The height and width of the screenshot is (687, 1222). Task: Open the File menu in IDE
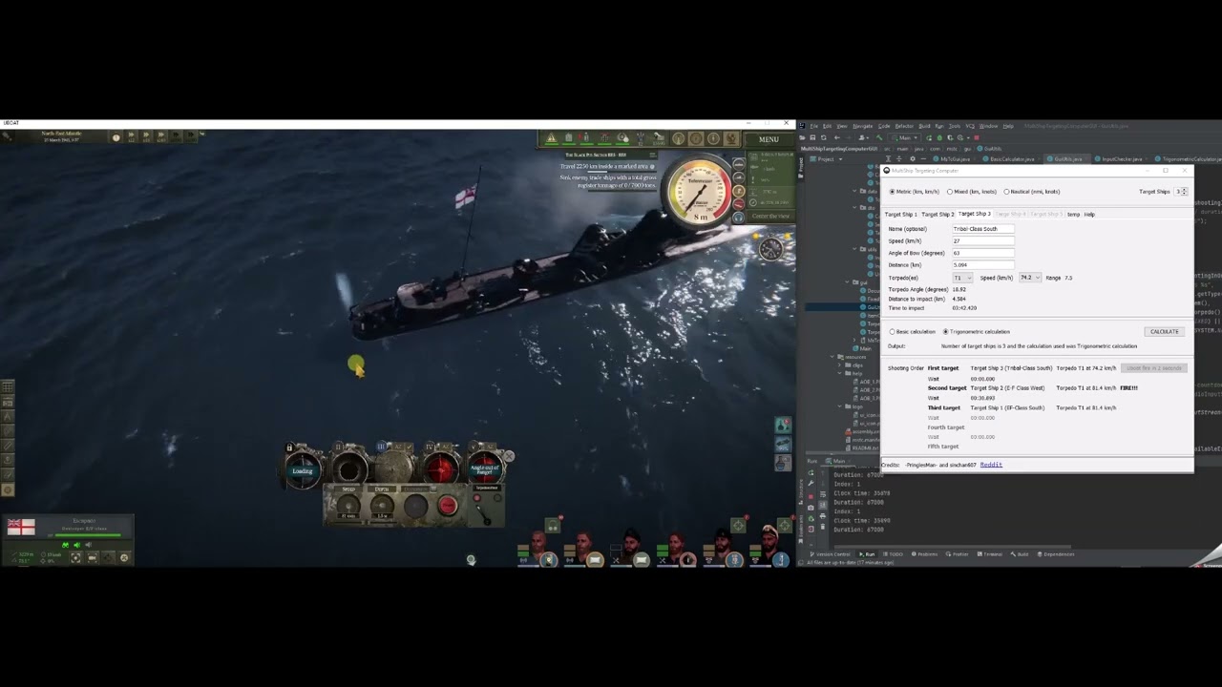pos(814,126)
